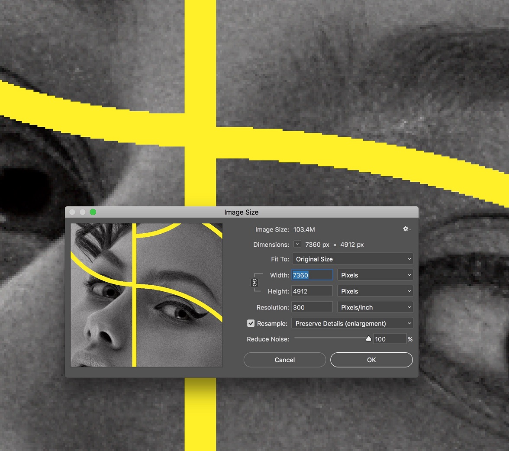Close the Image Size dialog window

72,212
